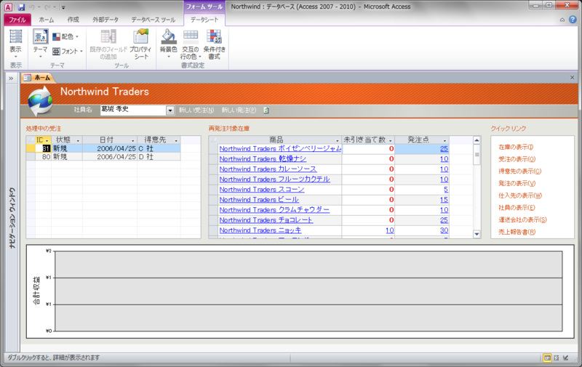Select the データシート ribbon tab
This screenshot has width=582, height=367.
coord(204,20)
